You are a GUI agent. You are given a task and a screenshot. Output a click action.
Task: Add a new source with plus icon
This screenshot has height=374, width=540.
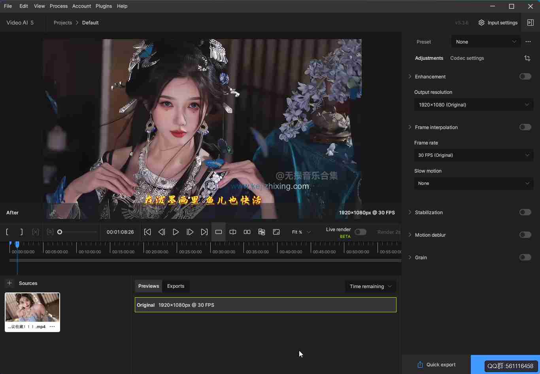pyautogui.click(x=9, y=283)
